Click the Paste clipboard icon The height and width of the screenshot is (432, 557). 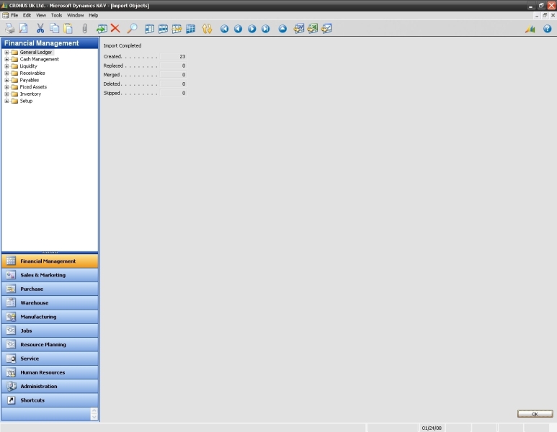pyautogui.click(x=68, y=29)
